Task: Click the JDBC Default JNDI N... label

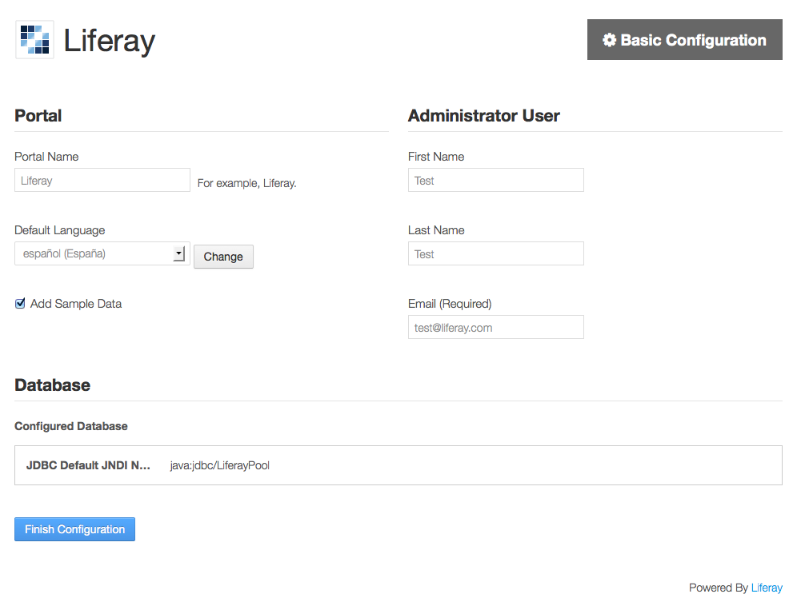Action: pos(88,465)
